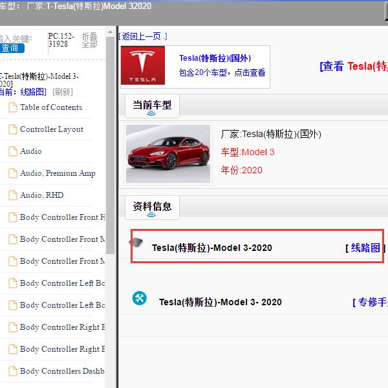Click the 刷新 refresh link
The image size is (388, 388).
[x=63, y=92]
